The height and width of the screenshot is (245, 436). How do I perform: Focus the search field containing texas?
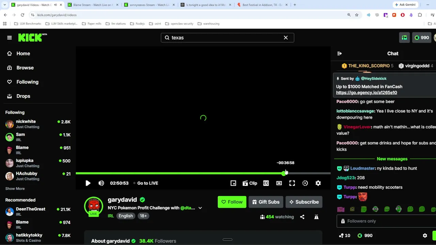click(x=227, y=37)
